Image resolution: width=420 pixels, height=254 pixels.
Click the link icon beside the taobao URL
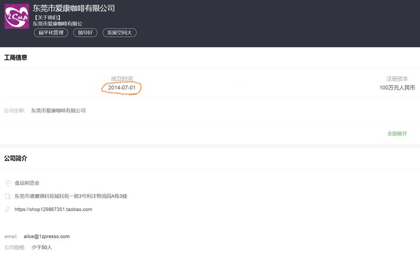click(8, 209)
